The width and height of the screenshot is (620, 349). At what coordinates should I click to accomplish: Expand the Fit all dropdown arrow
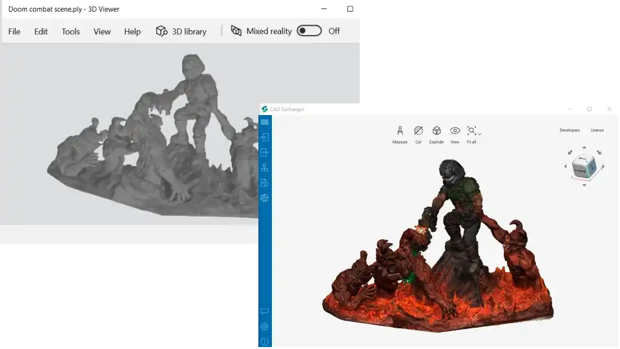pos(480,134)
